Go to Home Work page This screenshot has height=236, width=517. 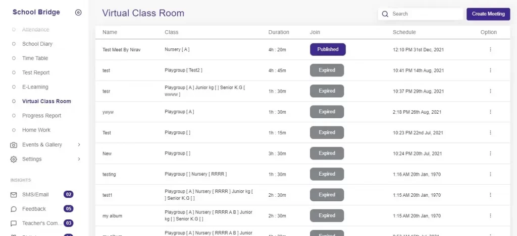[36, 130]
